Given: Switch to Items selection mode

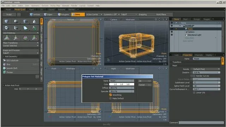Looking at the screenshot, I should click(78, 14).
